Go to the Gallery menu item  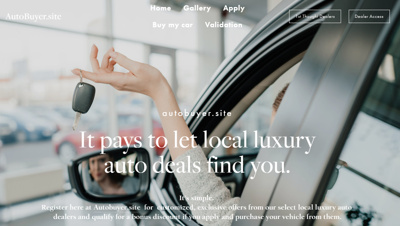click(x=197, y=8)
